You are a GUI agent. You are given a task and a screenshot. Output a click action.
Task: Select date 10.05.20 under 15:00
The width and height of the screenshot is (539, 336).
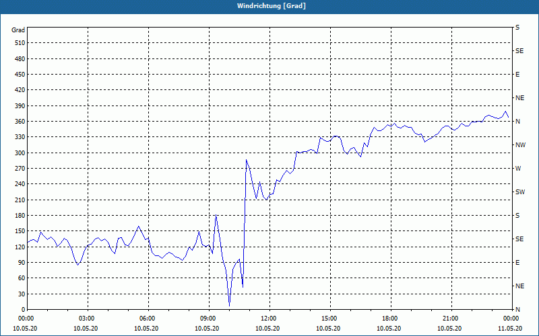coord(328,329)
